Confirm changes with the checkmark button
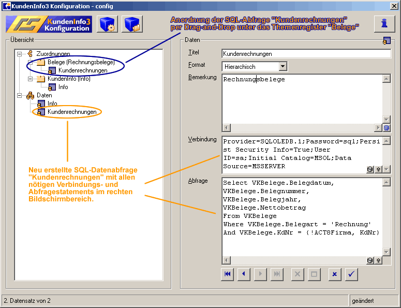 [351, 274]
